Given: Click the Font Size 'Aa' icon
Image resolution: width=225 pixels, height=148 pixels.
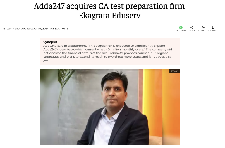Looking at the screenshot, I should pyautogui.click(x=203, y=27).
